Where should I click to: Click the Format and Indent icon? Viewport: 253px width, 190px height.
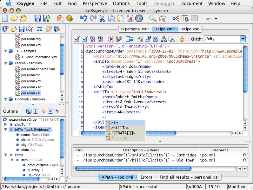(x=129, y=39)
